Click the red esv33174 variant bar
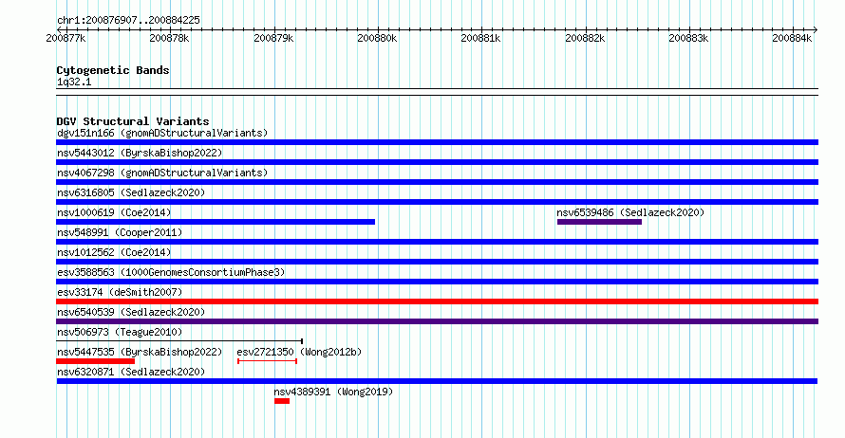The image size is (845, 438). coord(437,301)
